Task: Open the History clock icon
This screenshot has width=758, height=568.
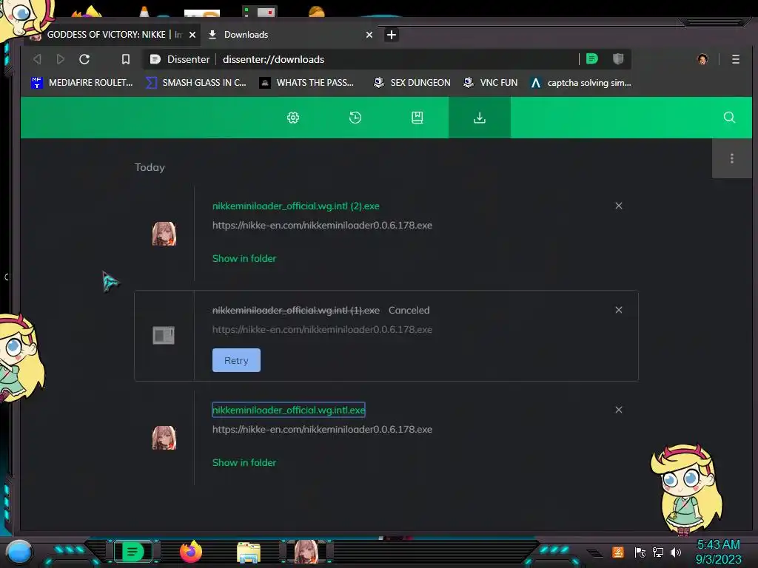Action: [x=355, y=118]
